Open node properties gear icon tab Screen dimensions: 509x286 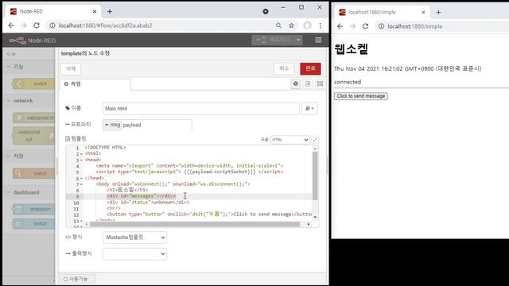[295, 83]
